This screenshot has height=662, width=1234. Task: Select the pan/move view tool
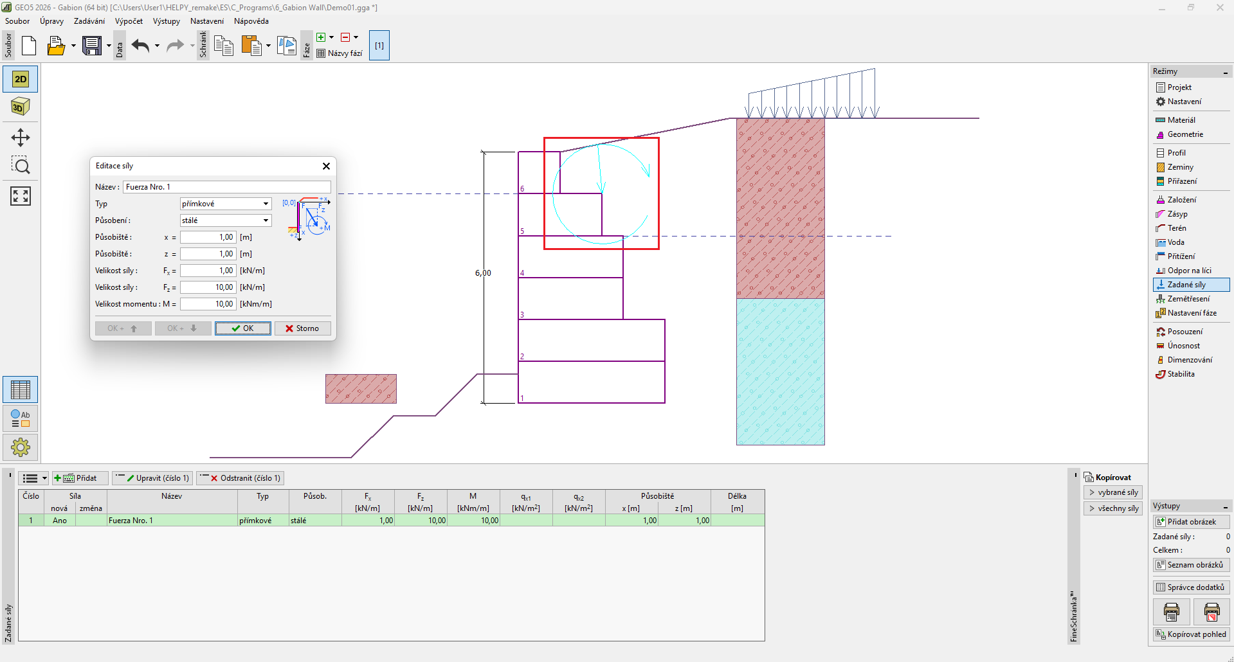21,138
